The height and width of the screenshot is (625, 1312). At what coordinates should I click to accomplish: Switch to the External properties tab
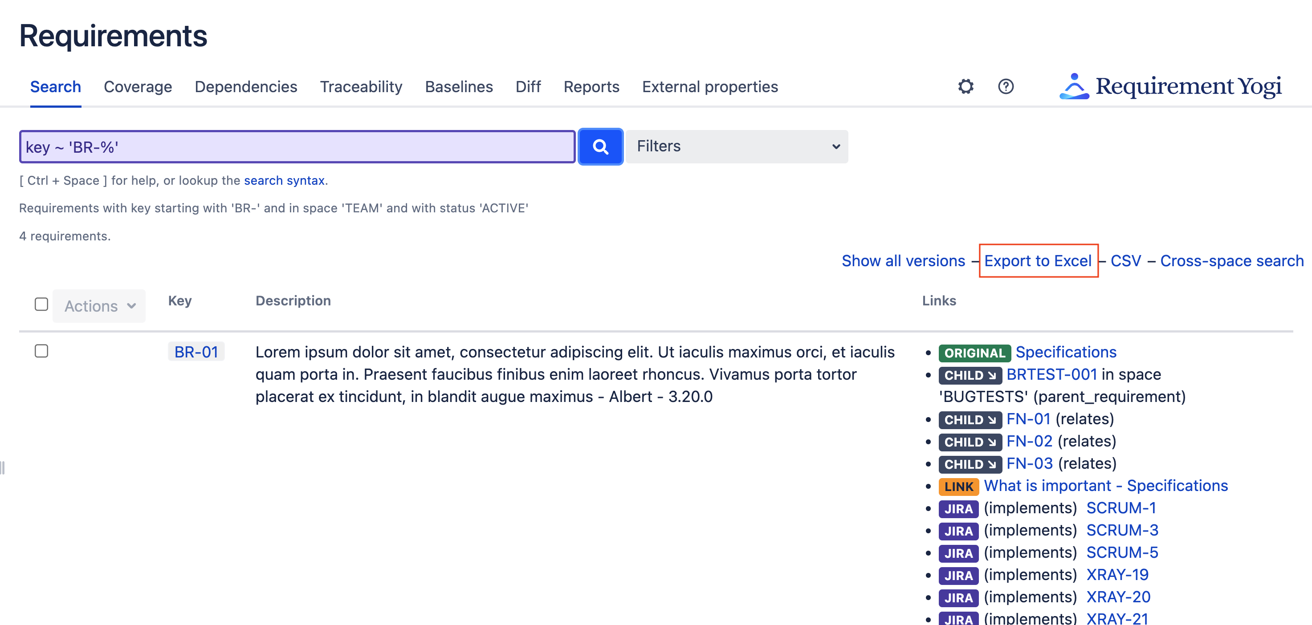(x=710, y=86)
